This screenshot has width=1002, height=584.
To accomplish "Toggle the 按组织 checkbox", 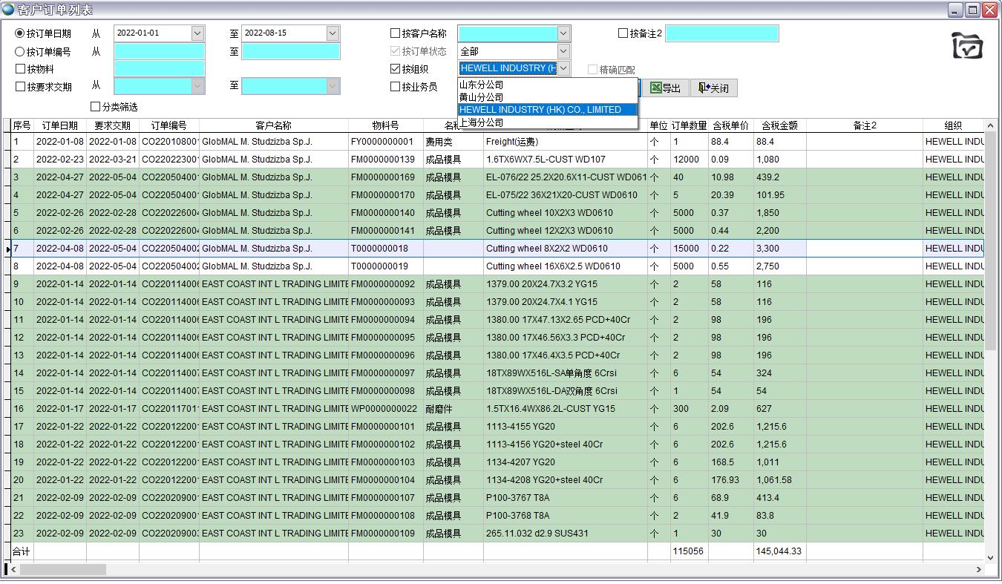I will point(396,69).
